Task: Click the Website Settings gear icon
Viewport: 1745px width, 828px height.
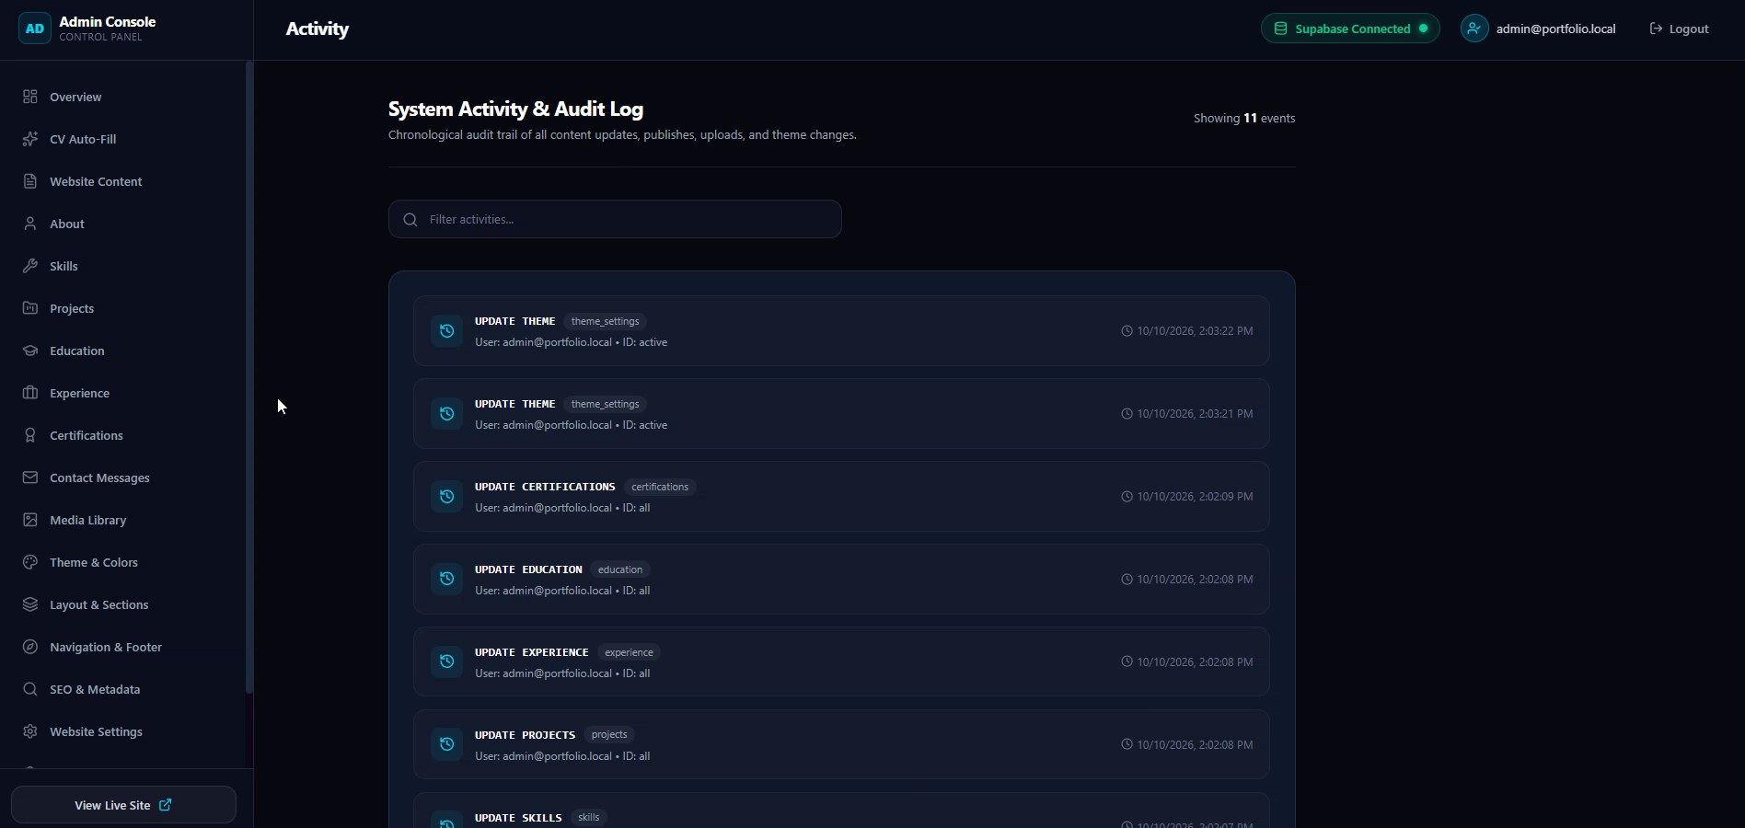Action: click(x=30, y=731)
